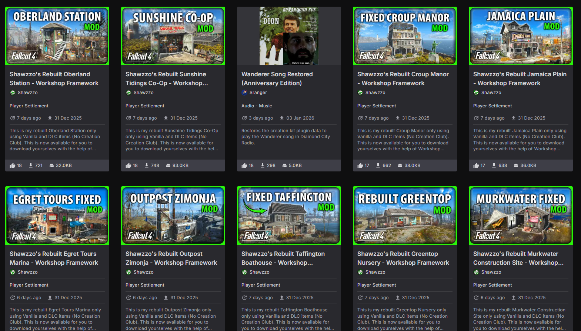The width and height of the screenshot is (581, 331).
Task: Click the '31 Dec 2025' date on the Taffington card
Action: pyautogui.click(x=300, y=298)
